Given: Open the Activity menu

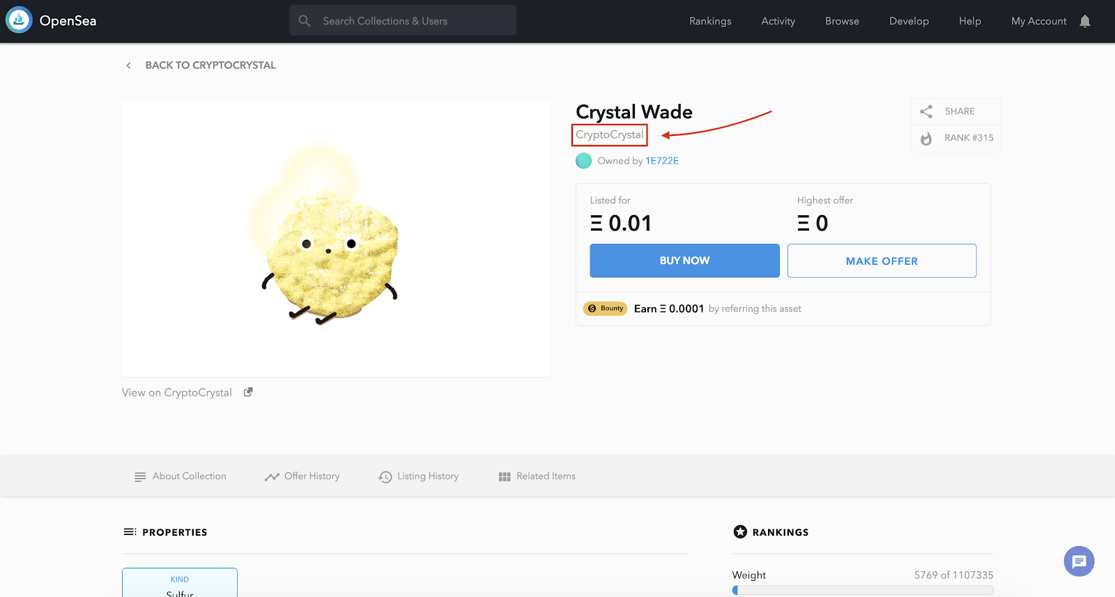Looking at the screenshot, I should point(778,21).
